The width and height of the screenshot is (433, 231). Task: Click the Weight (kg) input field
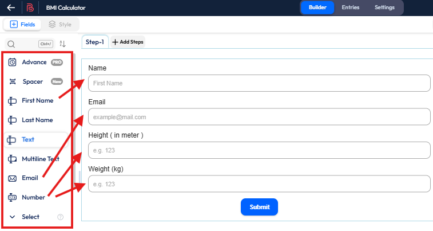pos(259,184)
